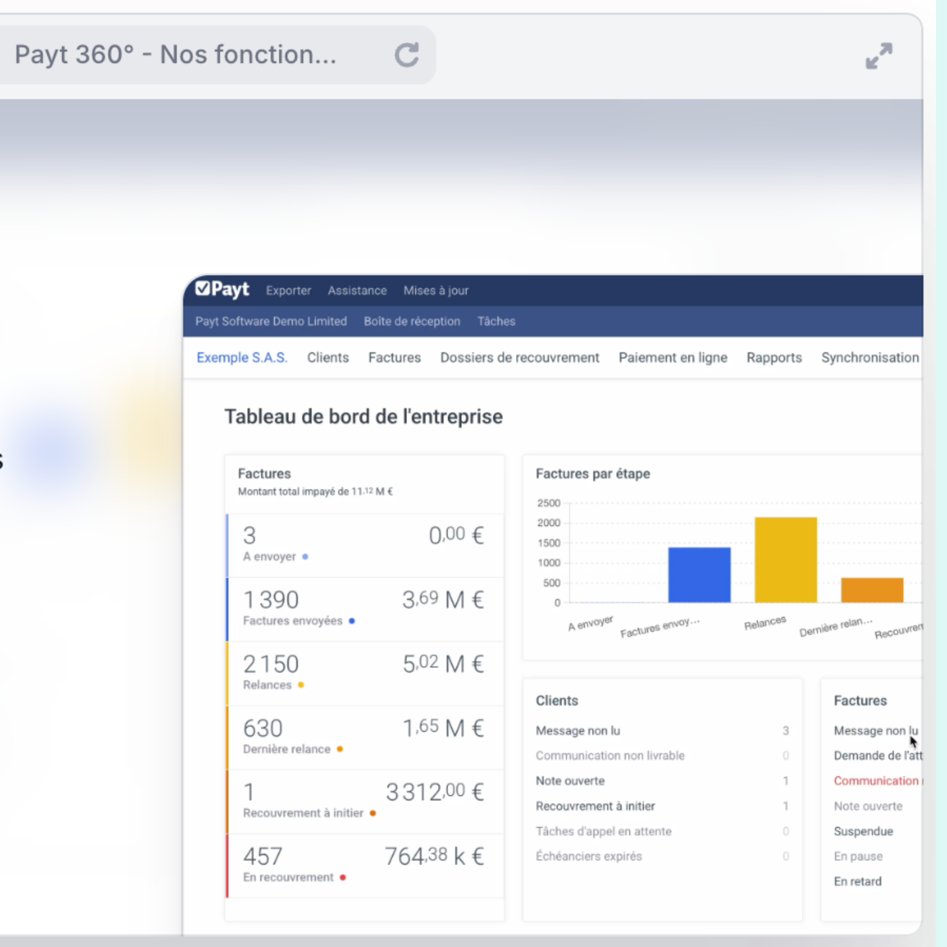Open Boîte de réception
This screenshot has height=947, width=947.
tap(412, 321)
